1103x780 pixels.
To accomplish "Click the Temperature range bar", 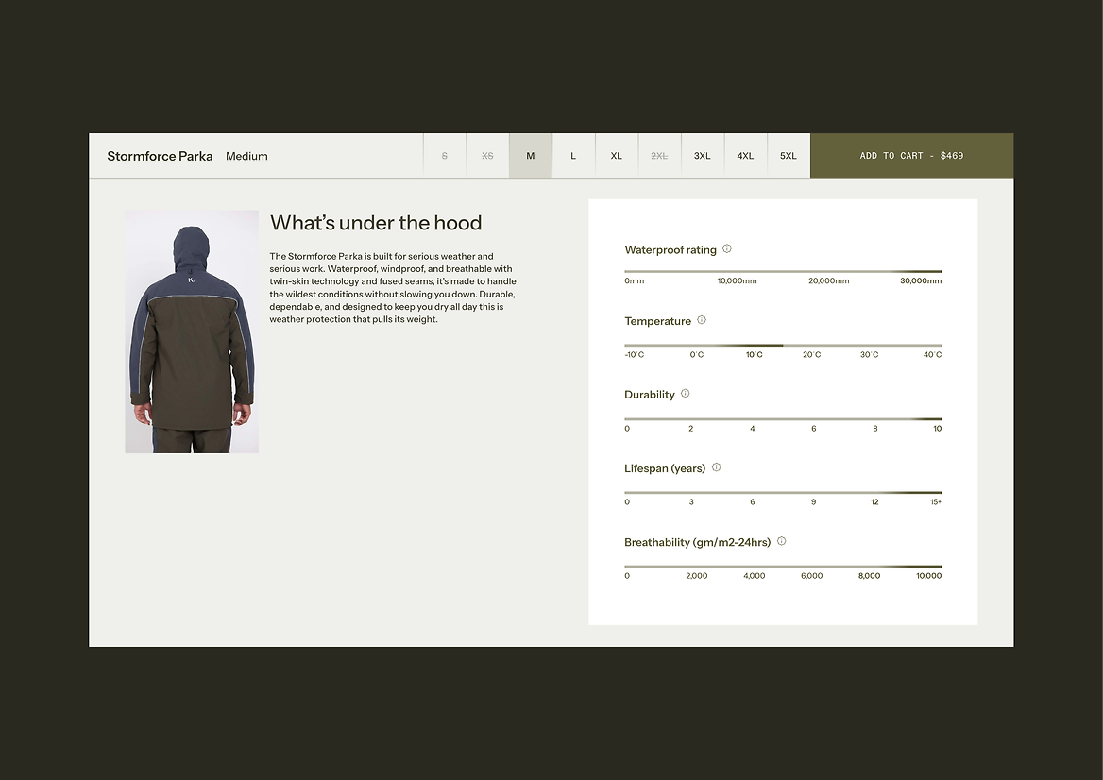I will click(783, 346).
